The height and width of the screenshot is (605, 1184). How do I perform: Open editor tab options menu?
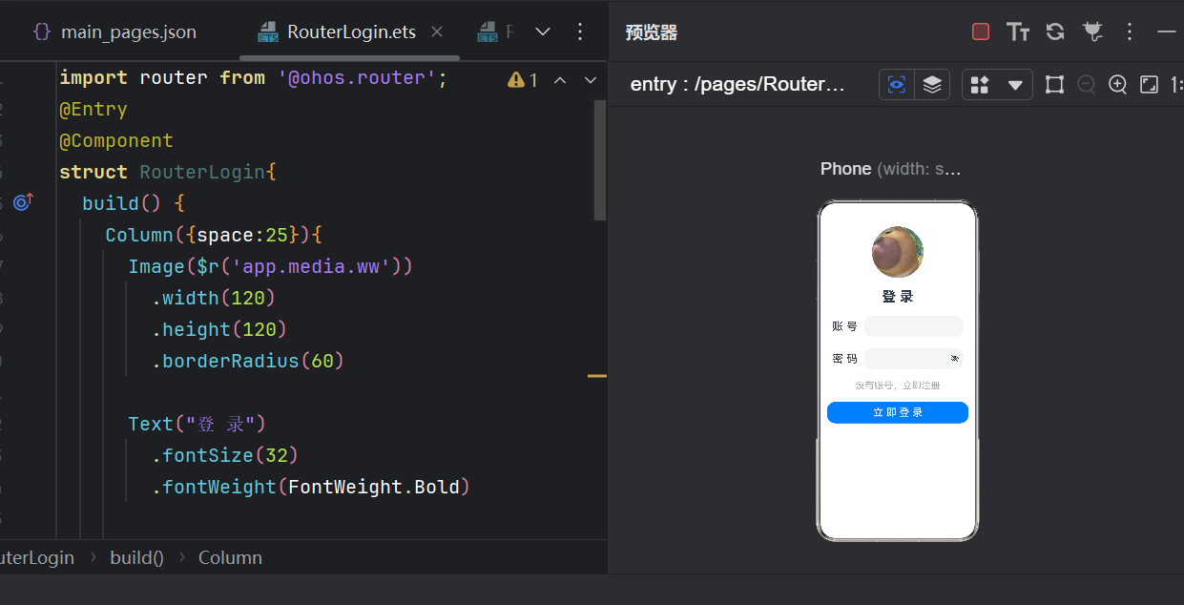[580, 31]
